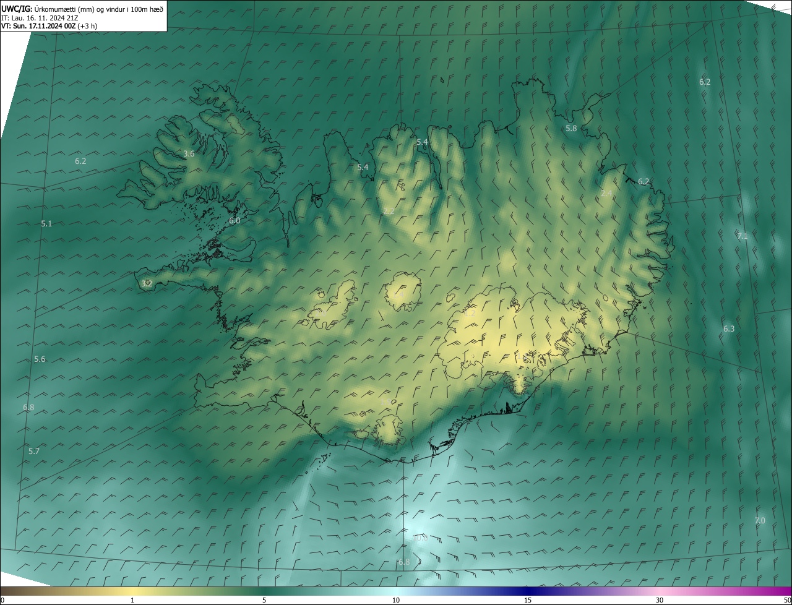Screen dimensions: 792x605
Task: Select the 5.7 value label on the map
Action: [34, 451]
